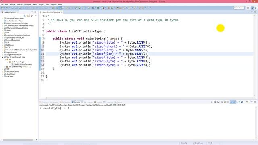258x145 pixels.
Task: Switch to the Java perspective icon
Action: 252,8
